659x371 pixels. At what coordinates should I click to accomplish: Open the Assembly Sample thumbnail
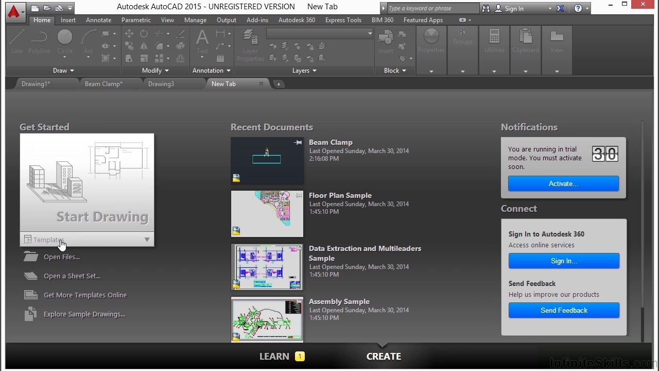pos(267,319)
